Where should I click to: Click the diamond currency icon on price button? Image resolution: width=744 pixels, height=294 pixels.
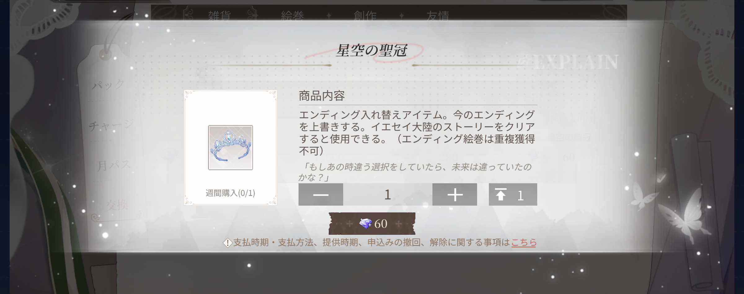pyautogui.click(x=365, y=223)
